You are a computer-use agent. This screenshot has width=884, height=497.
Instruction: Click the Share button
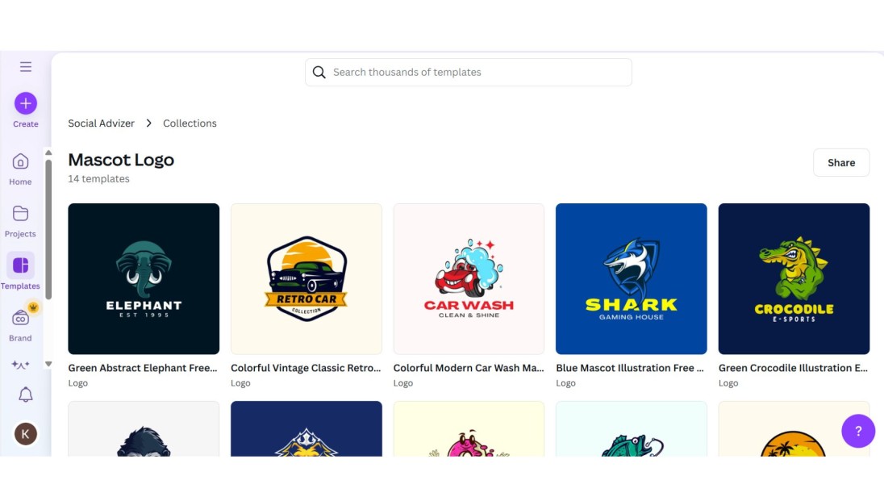pos(841,162)
